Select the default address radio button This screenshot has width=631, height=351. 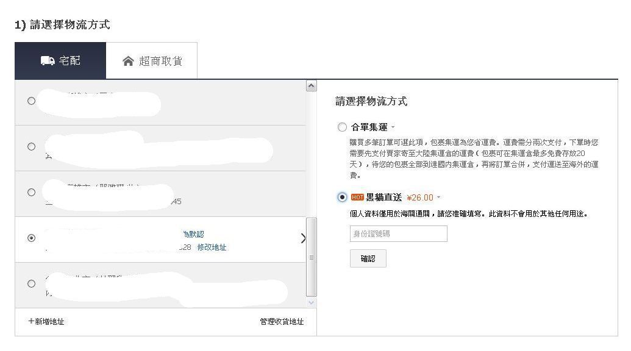[x=31, y=238]
